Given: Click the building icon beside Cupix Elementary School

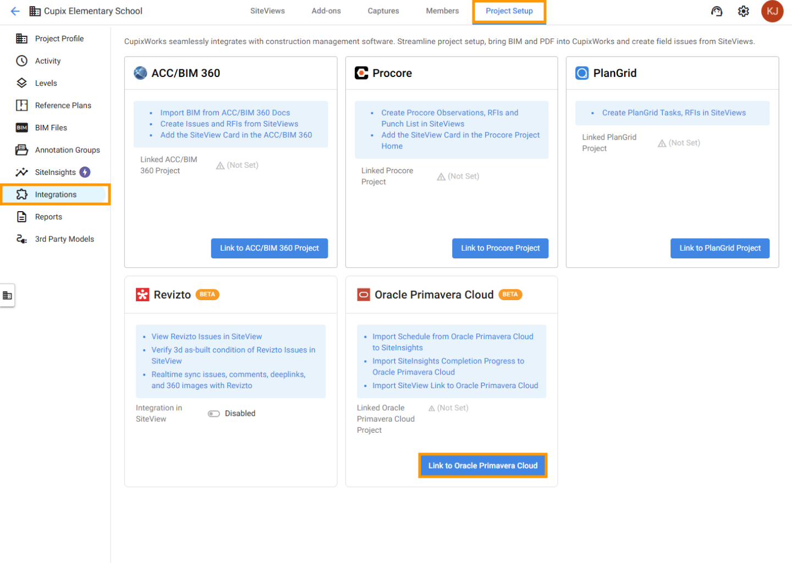Looking at the screenshot, I should (x=35, y=11).
